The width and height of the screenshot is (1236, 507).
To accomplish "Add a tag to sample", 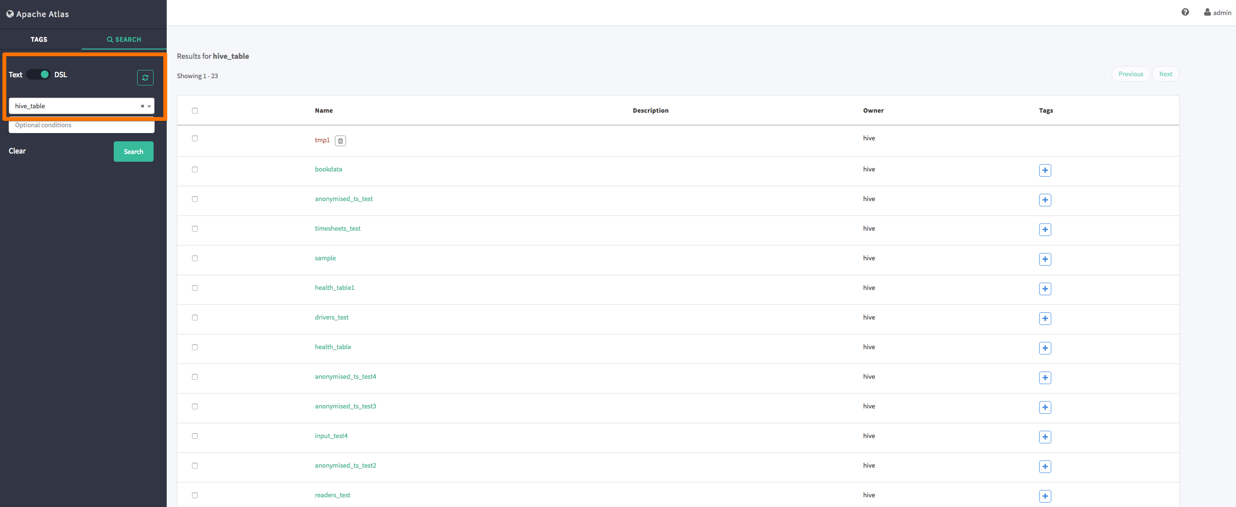I will [1045, 259].
